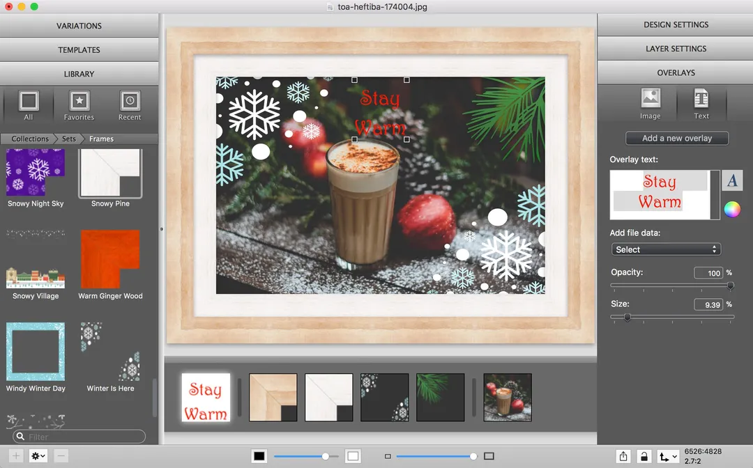
Task: Select the Frames breadcrumb
Action: 101,139
